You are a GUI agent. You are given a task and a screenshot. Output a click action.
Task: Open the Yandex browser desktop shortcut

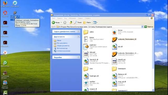[5, 54]
